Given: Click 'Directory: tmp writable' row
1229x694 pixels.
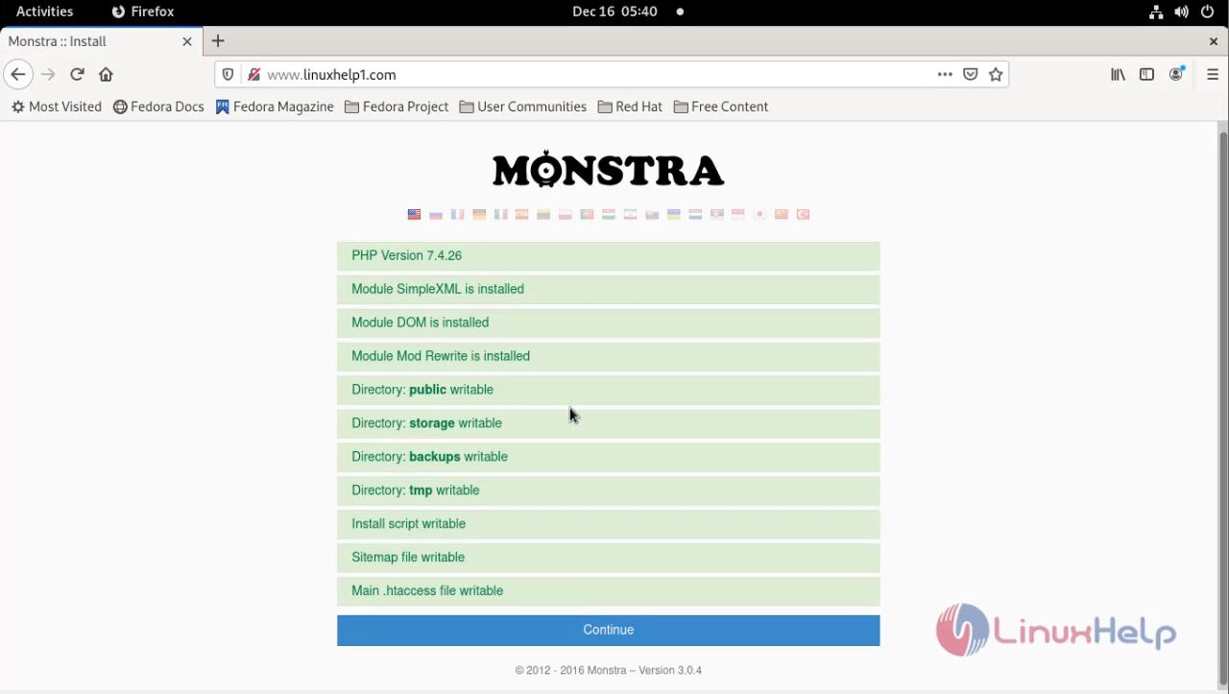Looking at the screenshot, I should tap(608, 491).
